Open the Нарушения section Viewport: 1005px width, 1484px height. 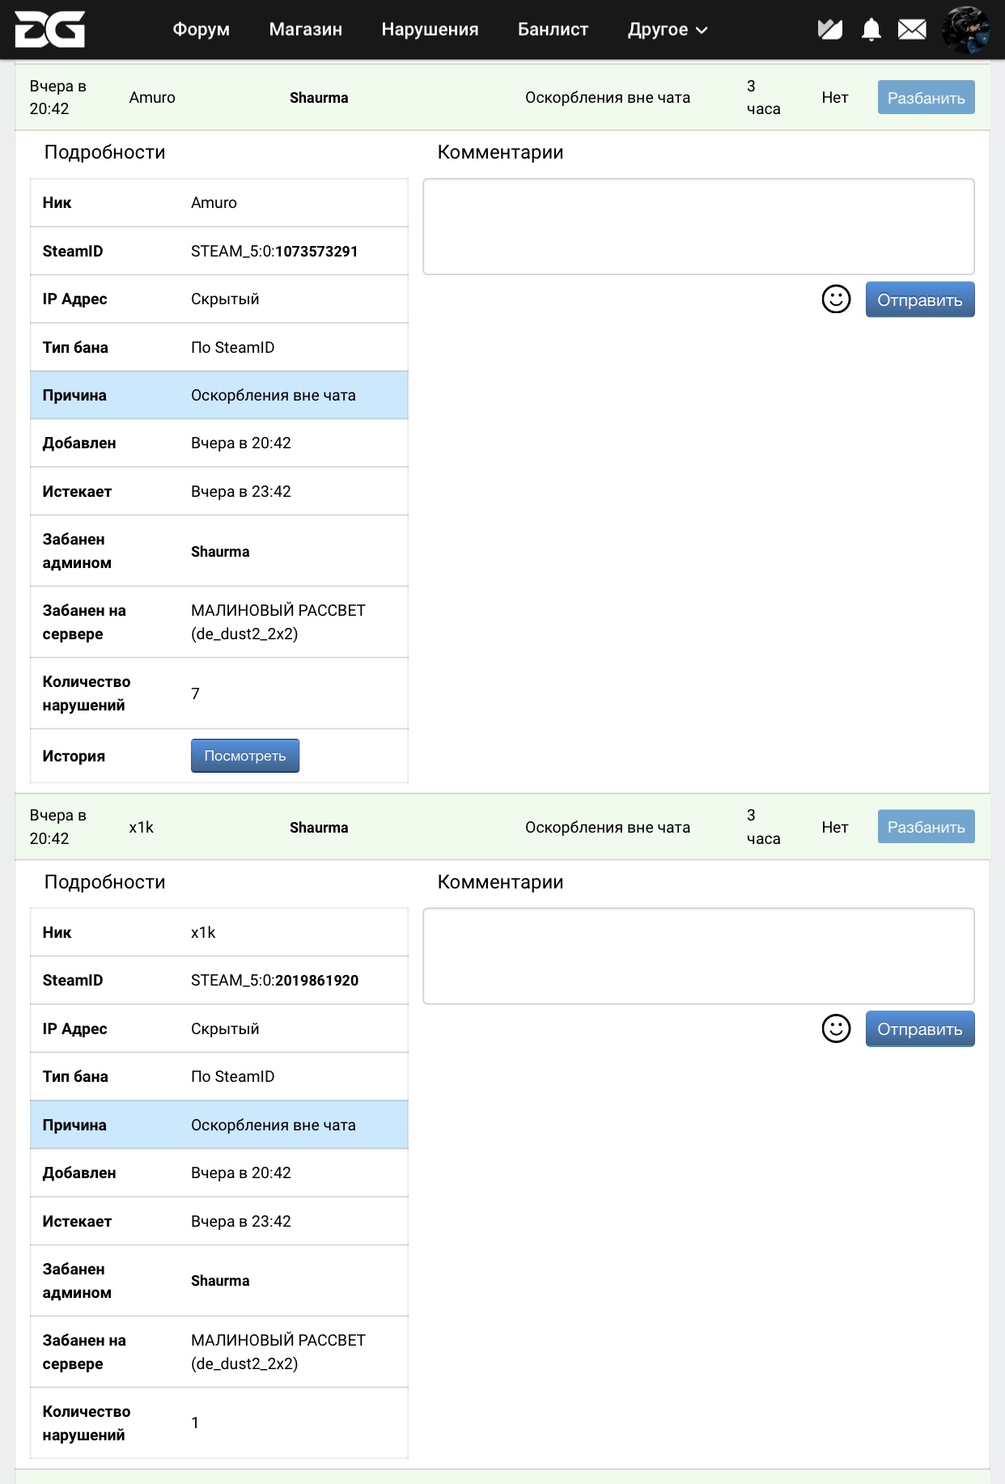point(430,30)
